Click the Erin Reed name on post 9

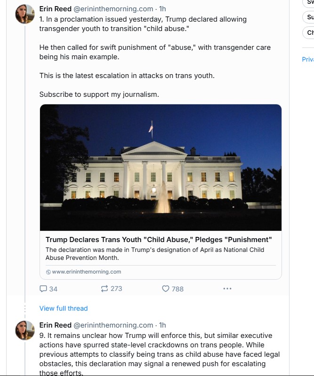tap(56, 325)
